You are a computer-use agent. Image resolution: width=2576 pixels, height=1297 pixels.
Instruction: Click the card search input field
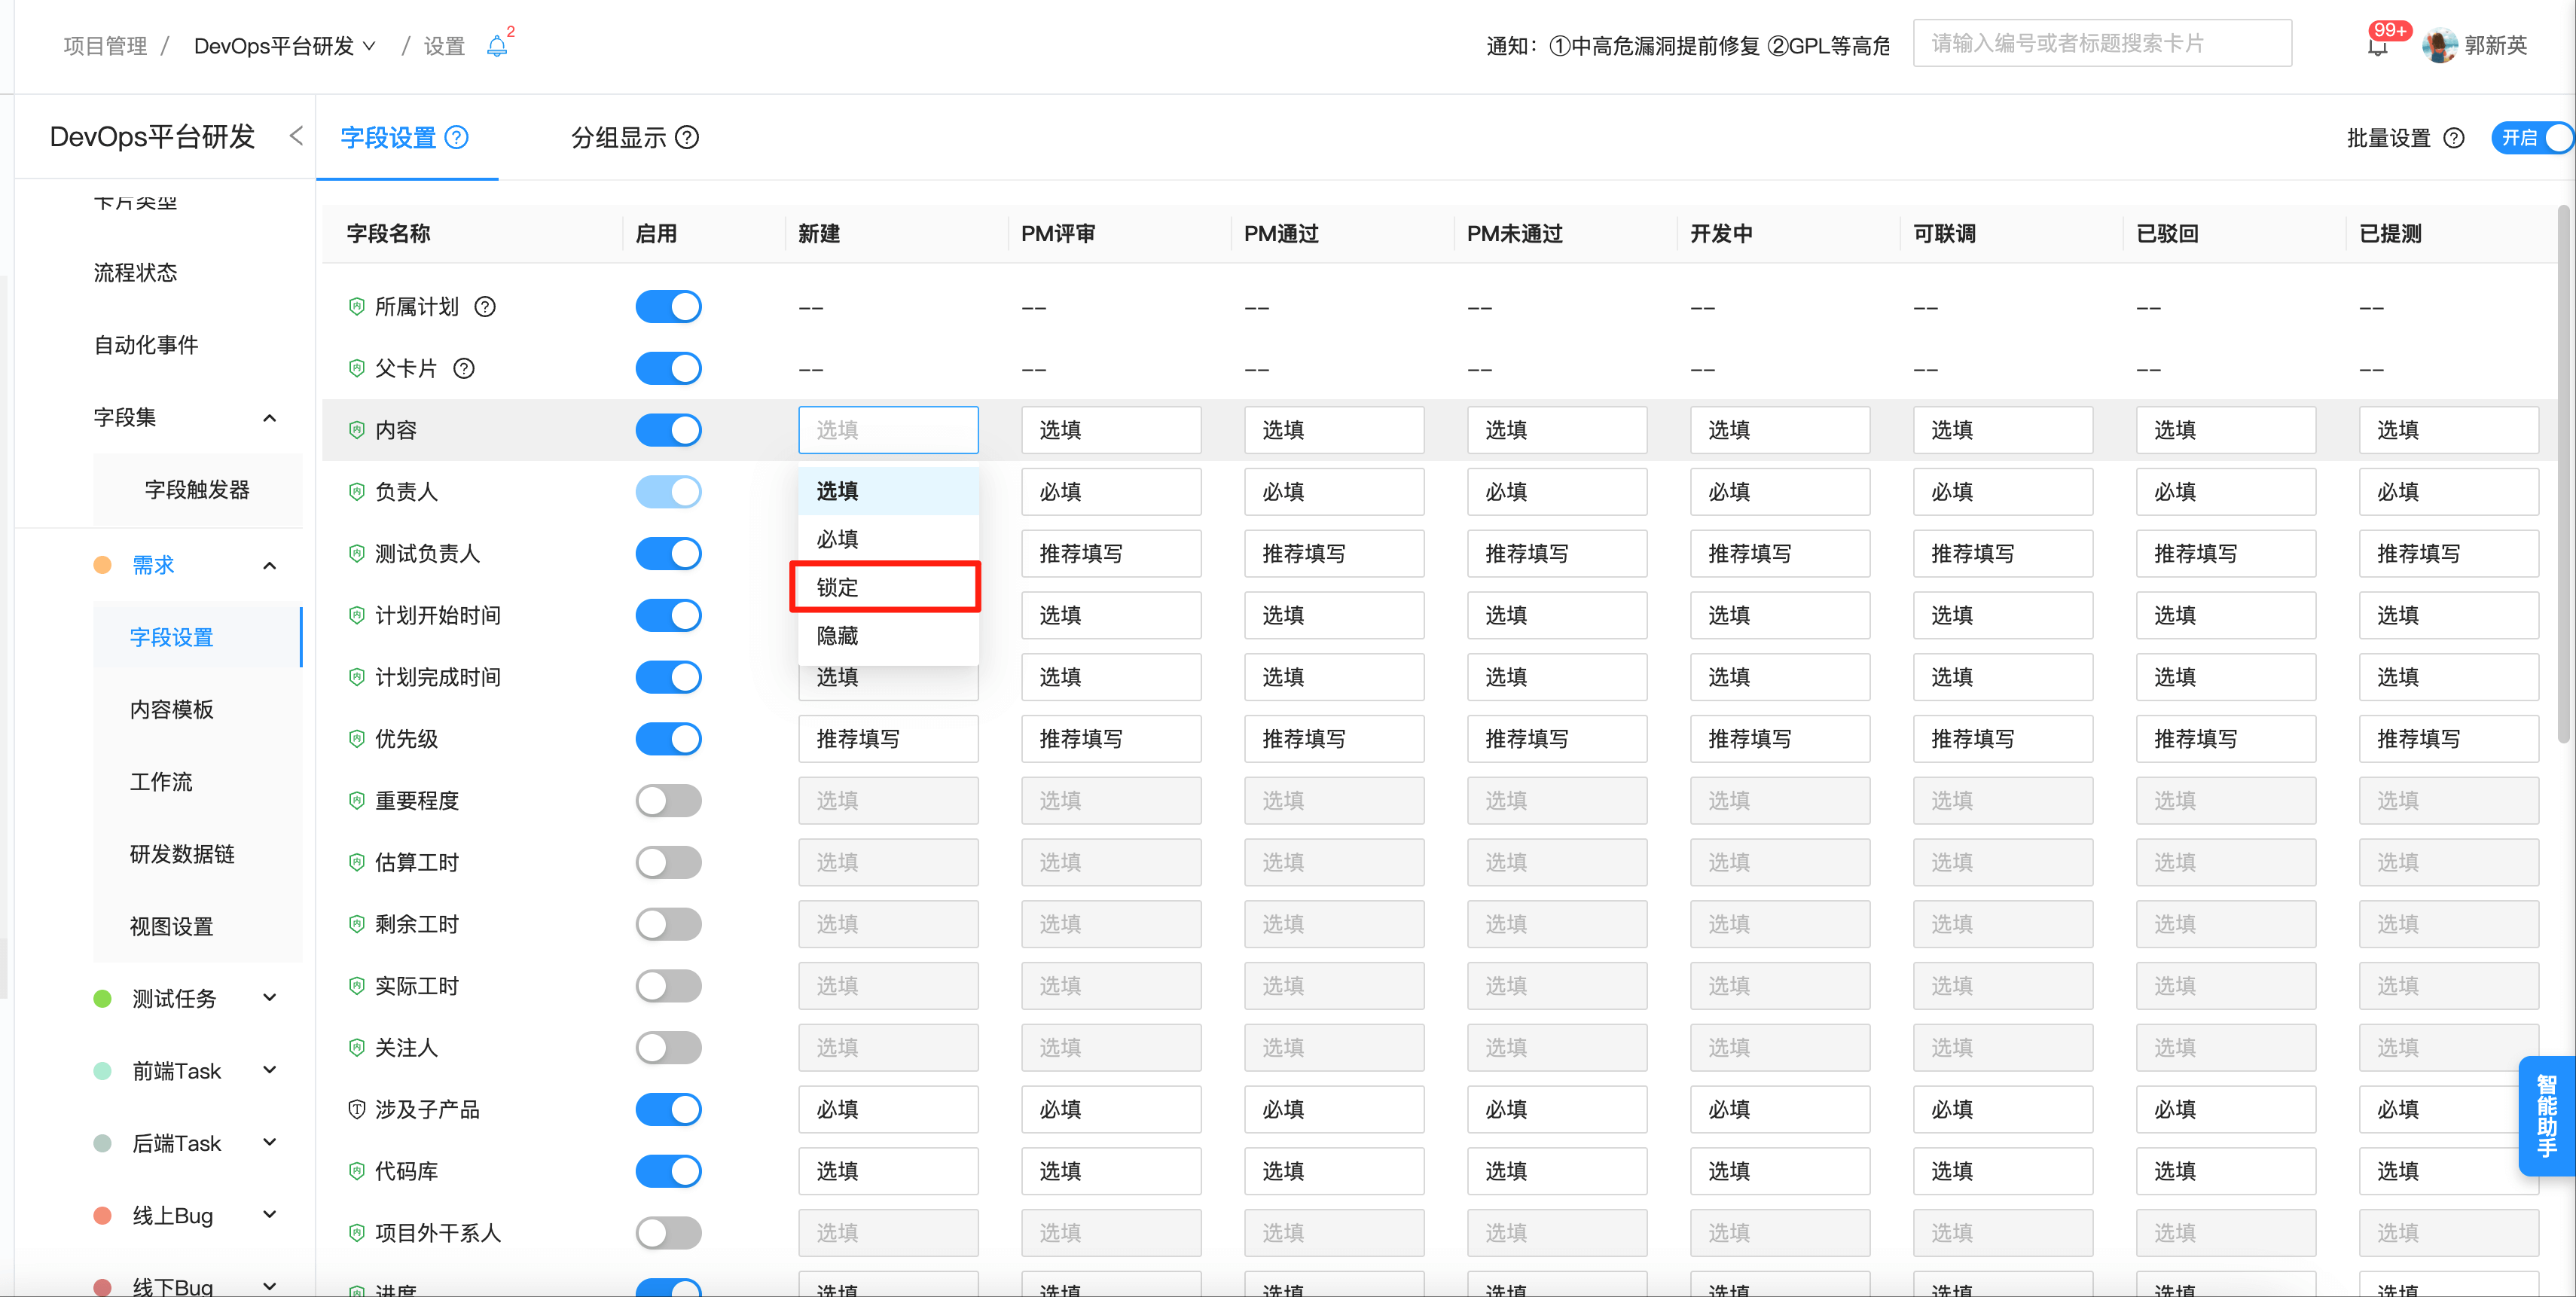(2101, 43)
